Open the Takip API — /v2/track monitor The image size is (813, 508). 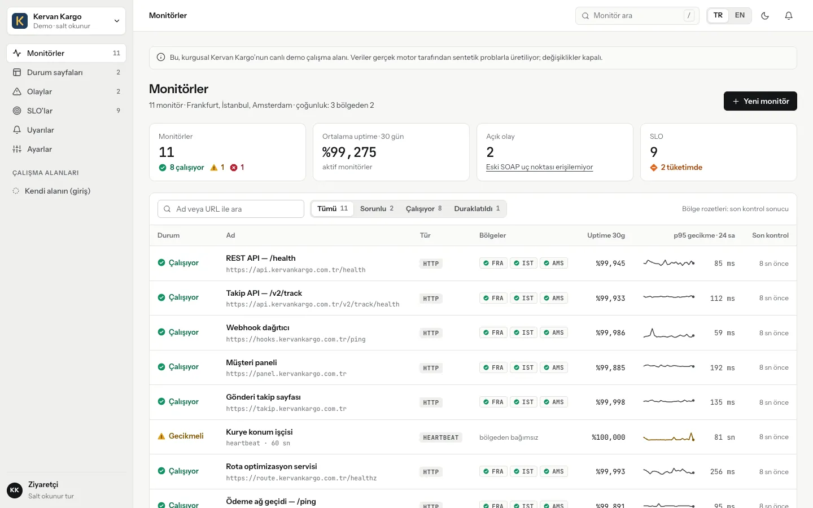(264, 293)
